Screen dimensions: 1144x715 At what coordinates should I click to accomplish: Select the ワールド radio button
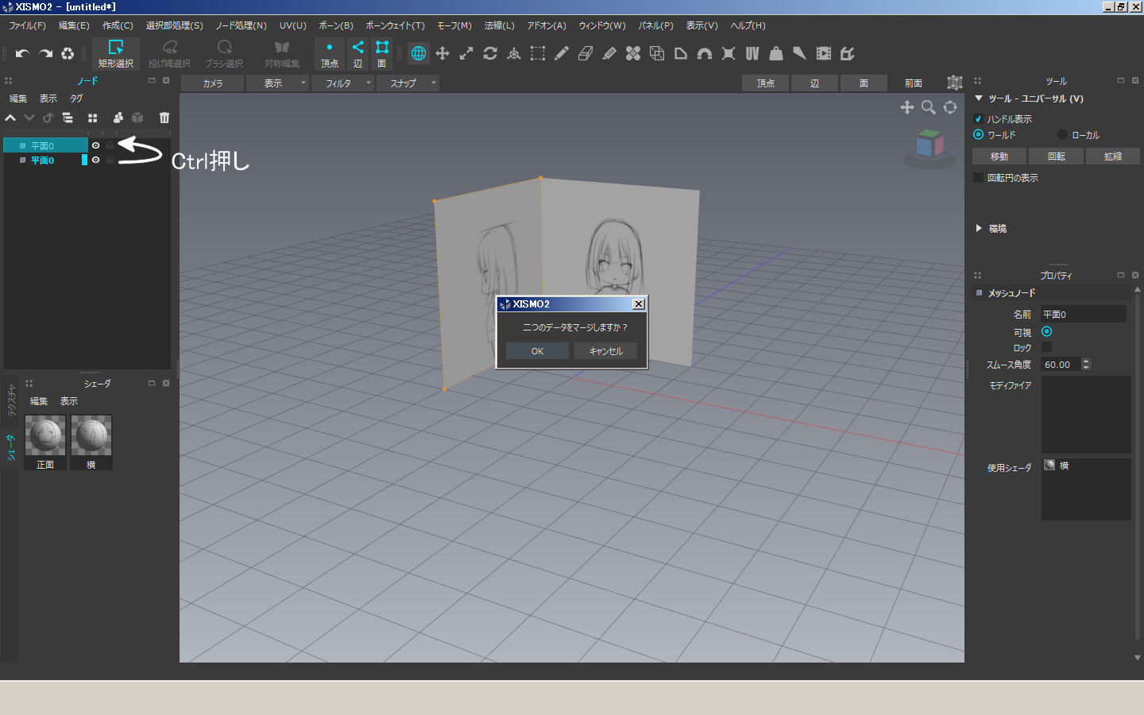pos(979,134)
